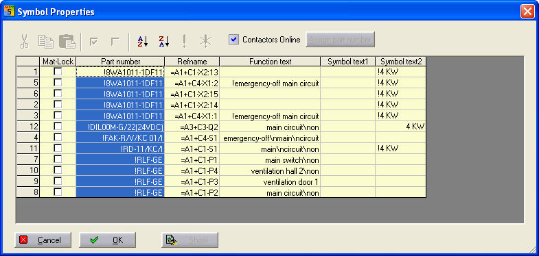Check Mat-Lock for row 6
The height and width of the screenshot is (256, 539).
point(58,94)
